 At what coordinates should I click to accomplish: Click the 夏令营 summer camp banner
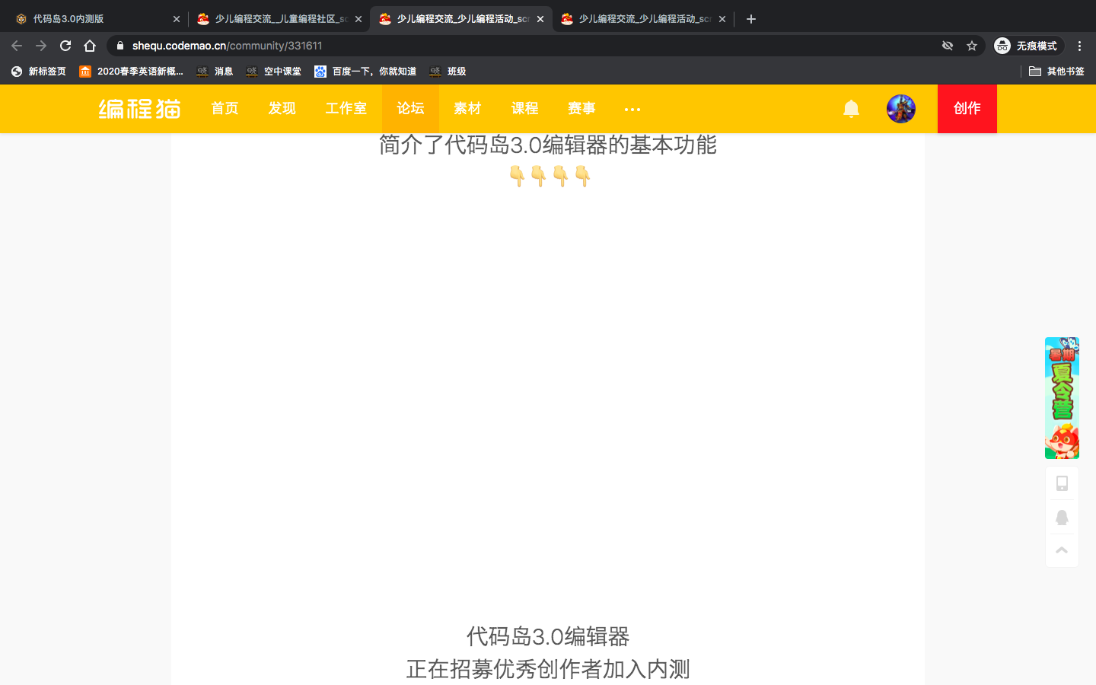(x=1062, y=398)
